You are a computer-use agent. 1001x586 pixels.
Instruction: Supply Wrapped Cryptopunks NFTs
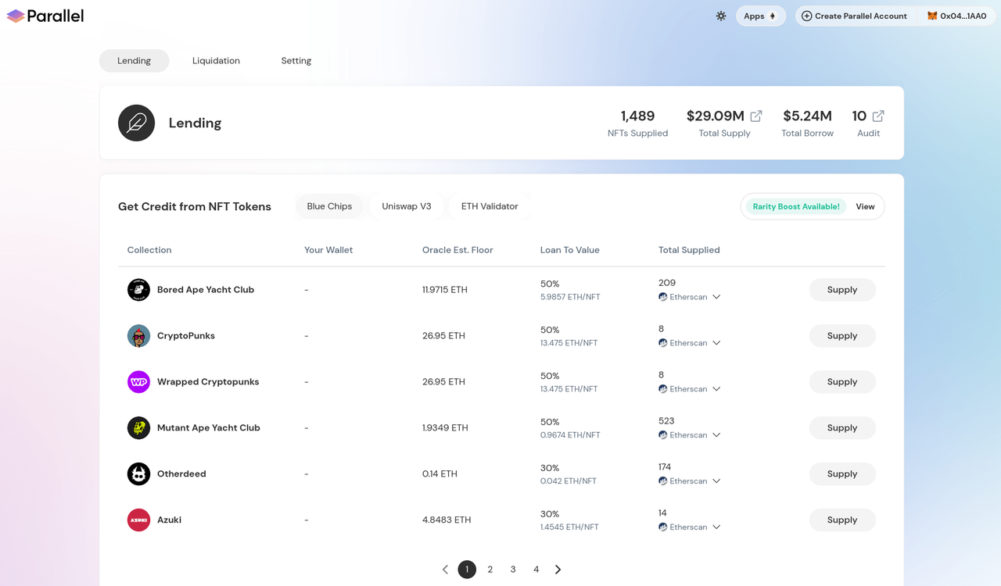842,382
